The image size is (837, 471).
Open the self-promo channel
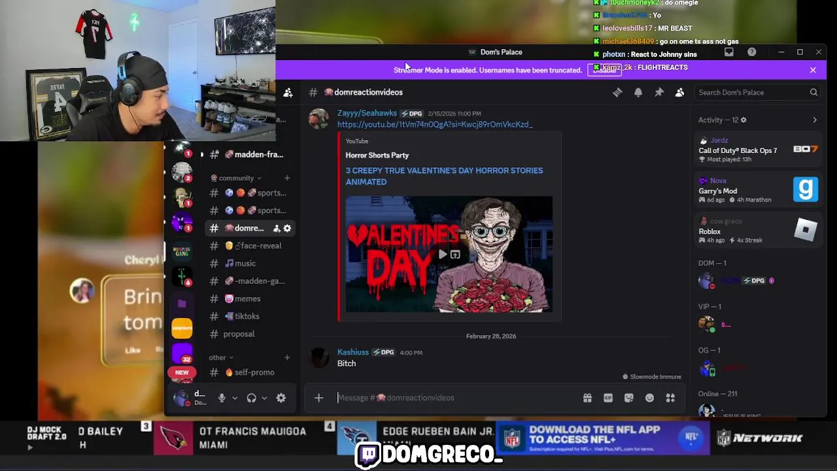248,373
